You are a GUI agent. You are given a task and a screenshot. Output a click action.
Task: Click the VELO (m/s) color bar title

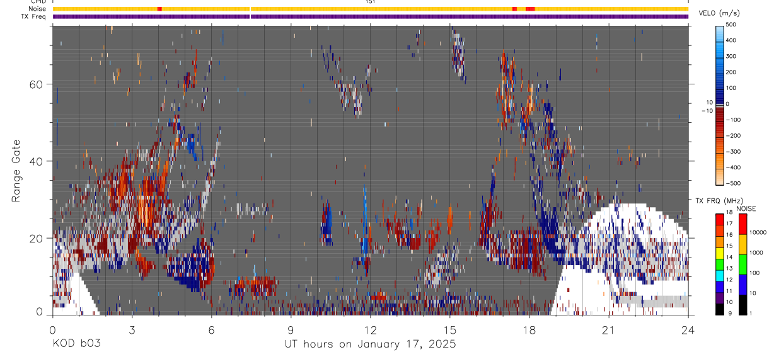pos(718,13)
